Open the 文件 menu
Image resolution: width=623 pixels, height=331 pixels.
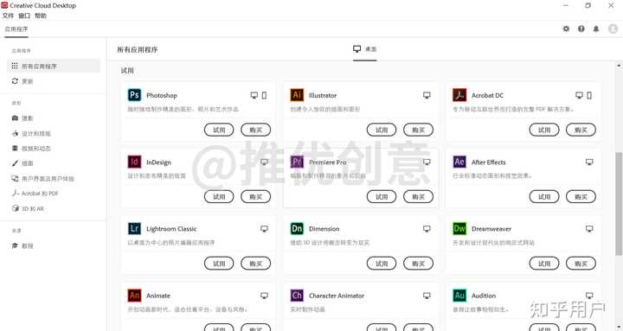click(x=8, y=16)
